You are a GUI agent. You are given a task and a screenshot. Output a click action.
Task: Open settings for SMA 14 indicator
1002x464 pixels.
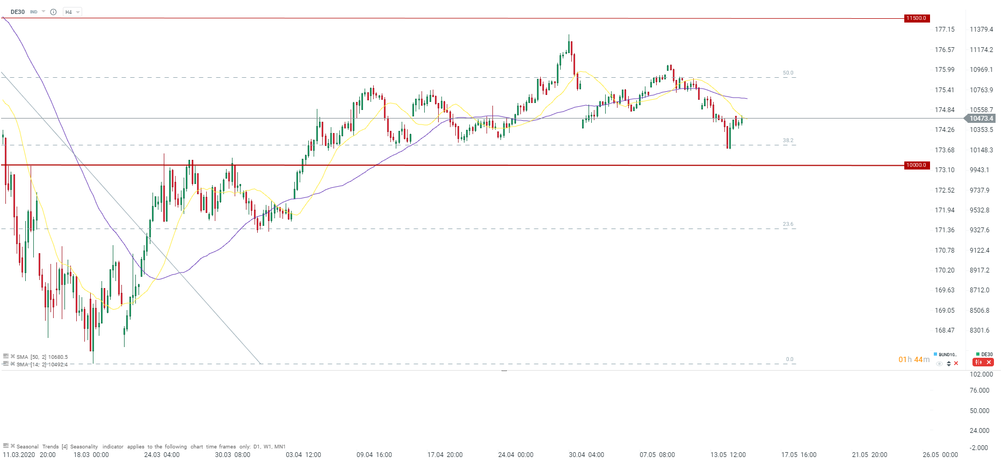pos(6,364)
